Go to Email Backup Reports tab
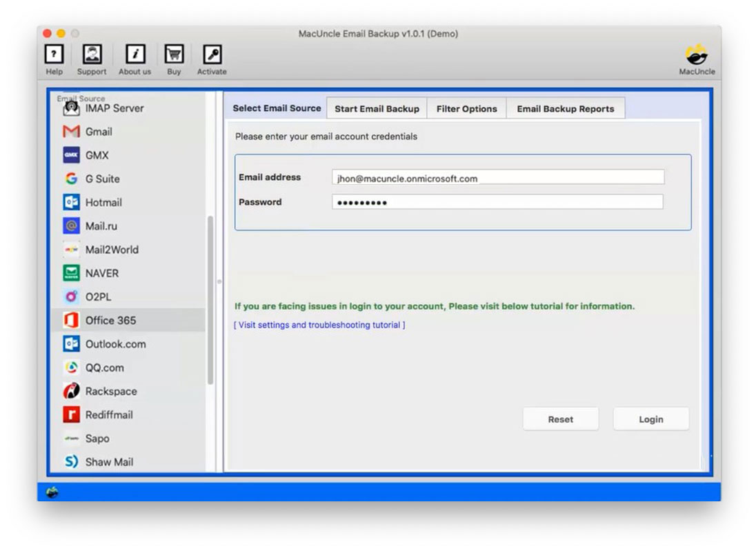 (565, 109)
